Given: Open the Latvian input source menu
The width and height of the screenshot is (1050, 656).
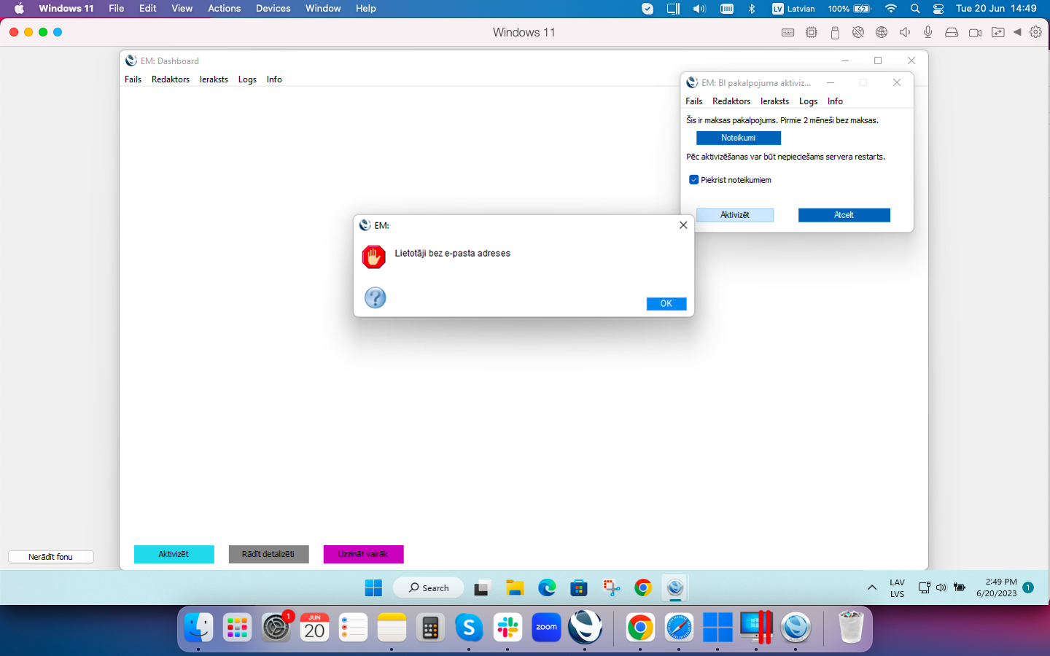Looking at the screenshot, I should 793,9.
